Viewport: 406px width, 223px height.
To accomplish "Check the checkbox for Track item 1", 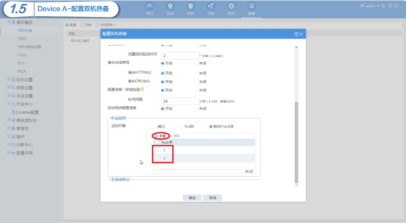I will click(157, 150).
